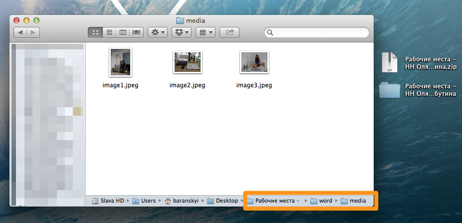Switch to icon view in Finder toolbar
This screenshot has height=223, width=462.
[95, 32]
